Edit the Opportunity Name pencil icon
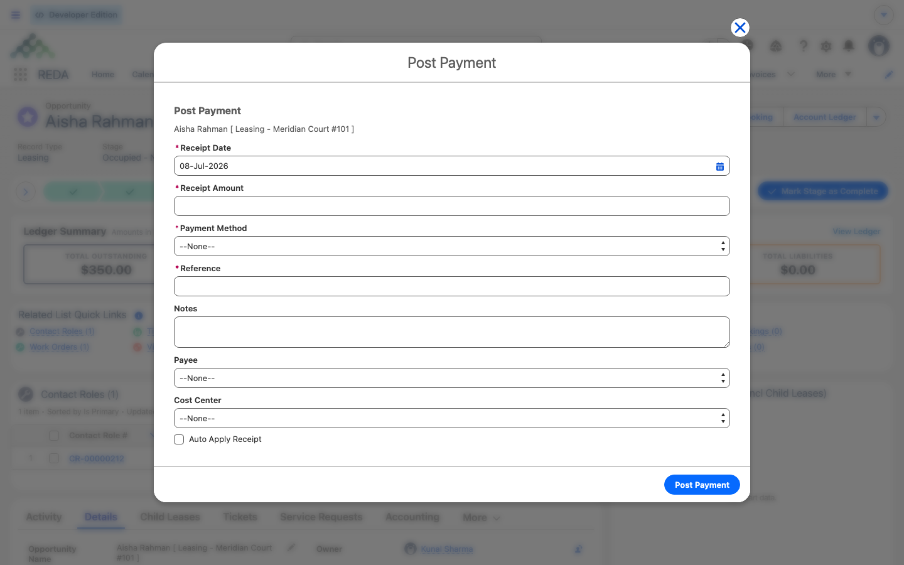Image resolution: width=904 pixels, height=565 pixels. [291, 547]
